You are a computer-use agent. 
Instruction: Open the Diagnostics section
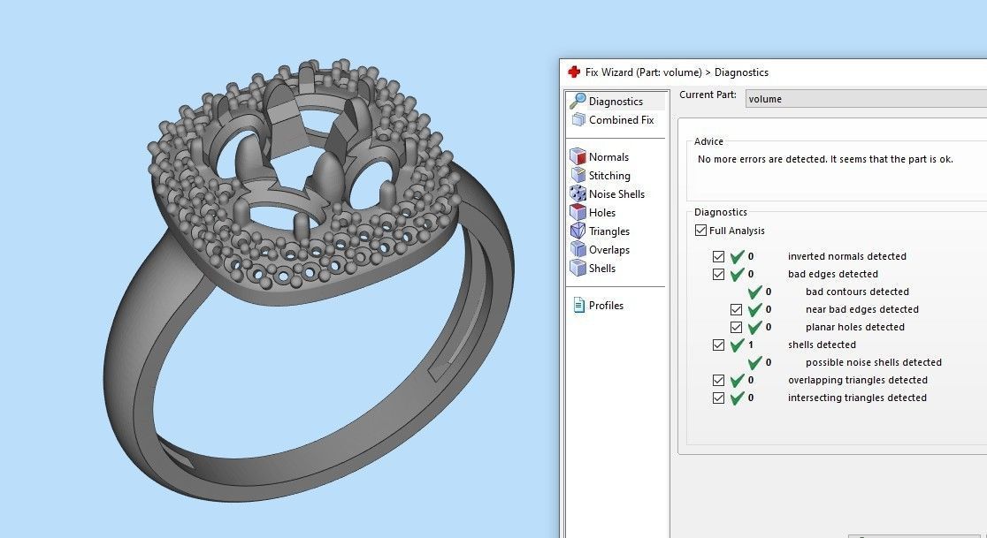616,102
